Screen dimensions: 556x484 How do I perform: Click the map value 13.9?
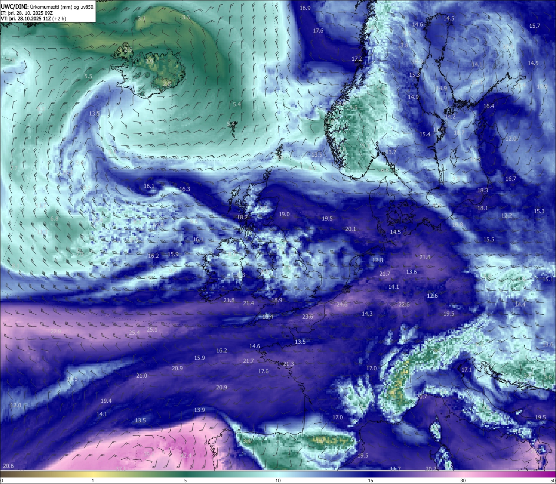pyautogui.click(x=199, y=410)
